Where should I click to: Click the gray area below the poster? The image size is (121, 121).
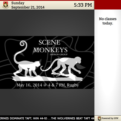pyautogui.click(x=47, y=102)
